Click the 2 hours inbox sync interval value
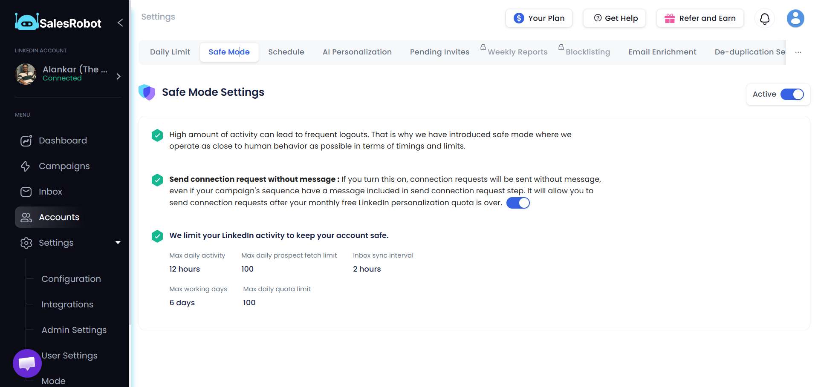818x387 pixels. (x=367, y=269)
